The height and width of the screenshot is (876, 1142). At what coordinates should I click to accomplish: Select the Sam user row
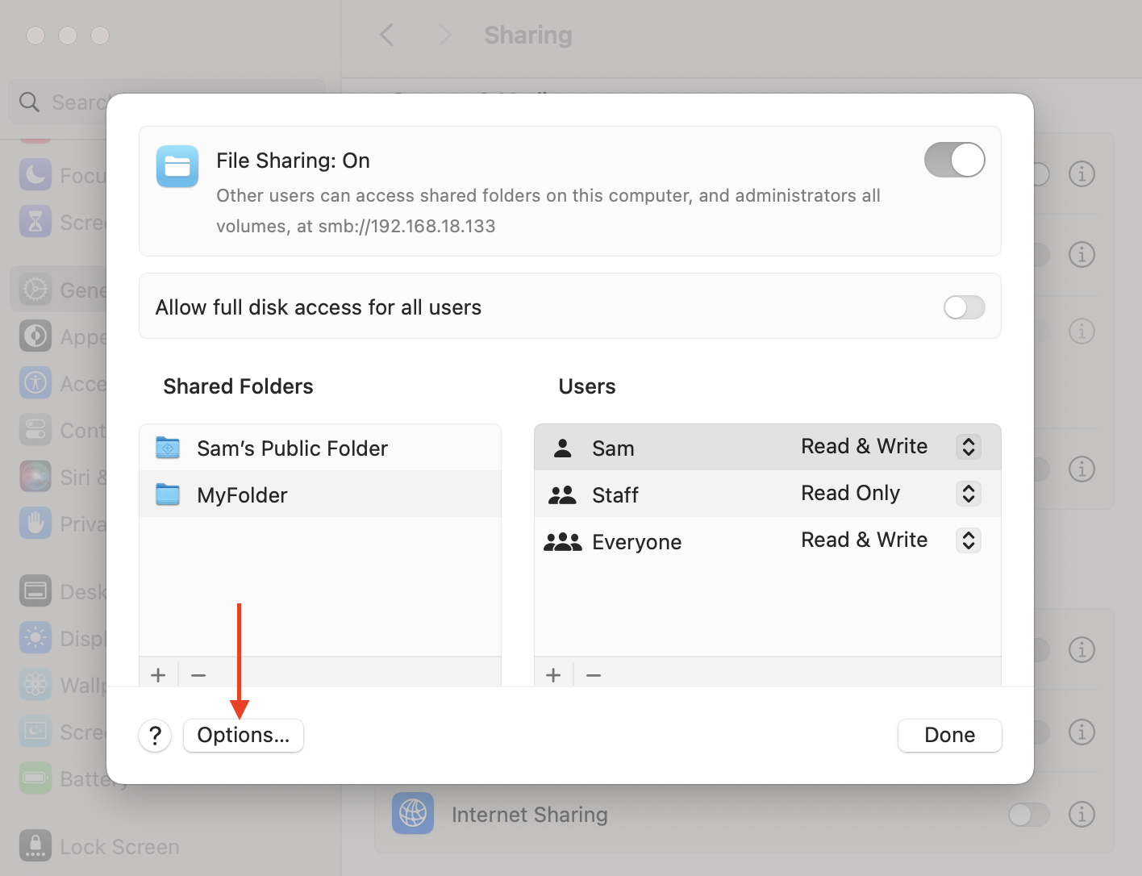[768, 448]
